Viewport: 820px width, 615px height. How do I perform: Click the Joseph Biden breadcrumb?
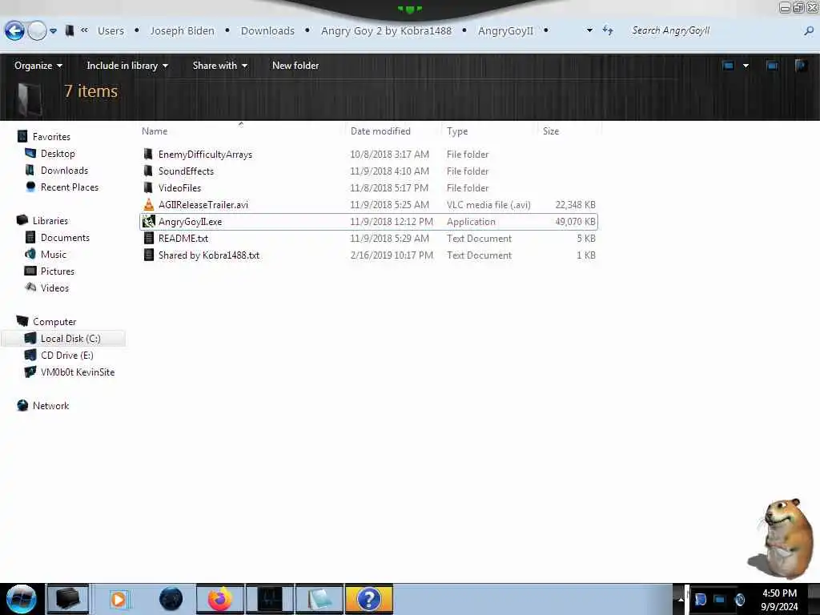point(182,31)
